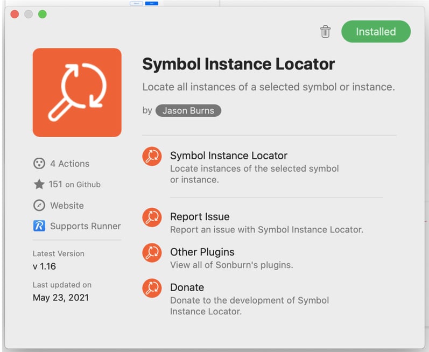Open the Jason Burns author tag
The height and width of the screenshot is (352, 429).
click(x=188, y=111)
